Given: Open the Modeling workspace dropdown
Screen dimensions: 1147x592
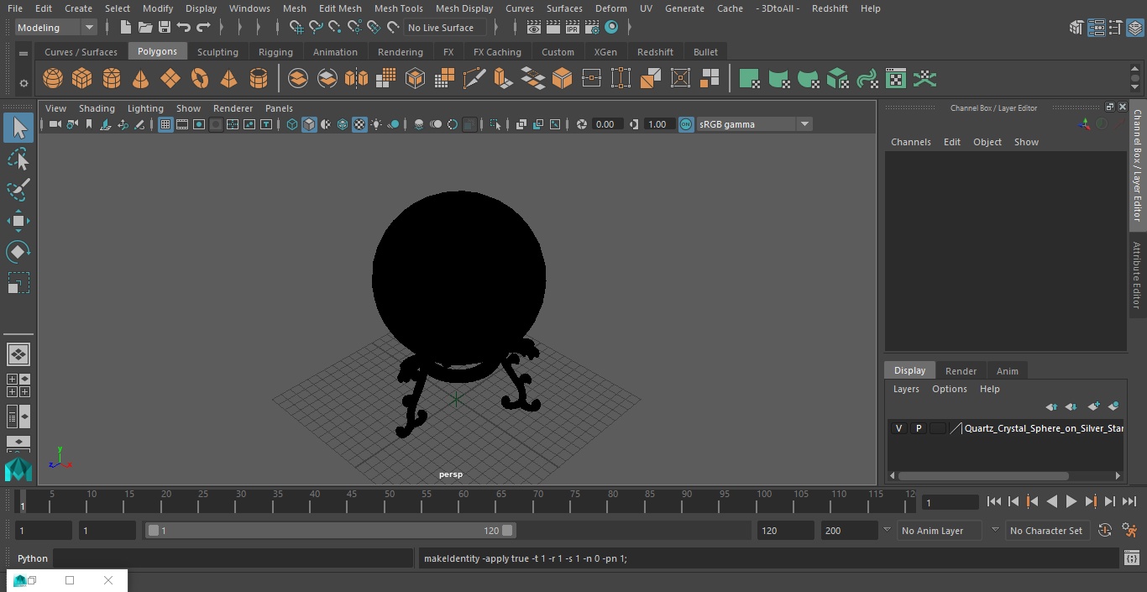Looking at the screenshot, I should click(x=56, y=28).
